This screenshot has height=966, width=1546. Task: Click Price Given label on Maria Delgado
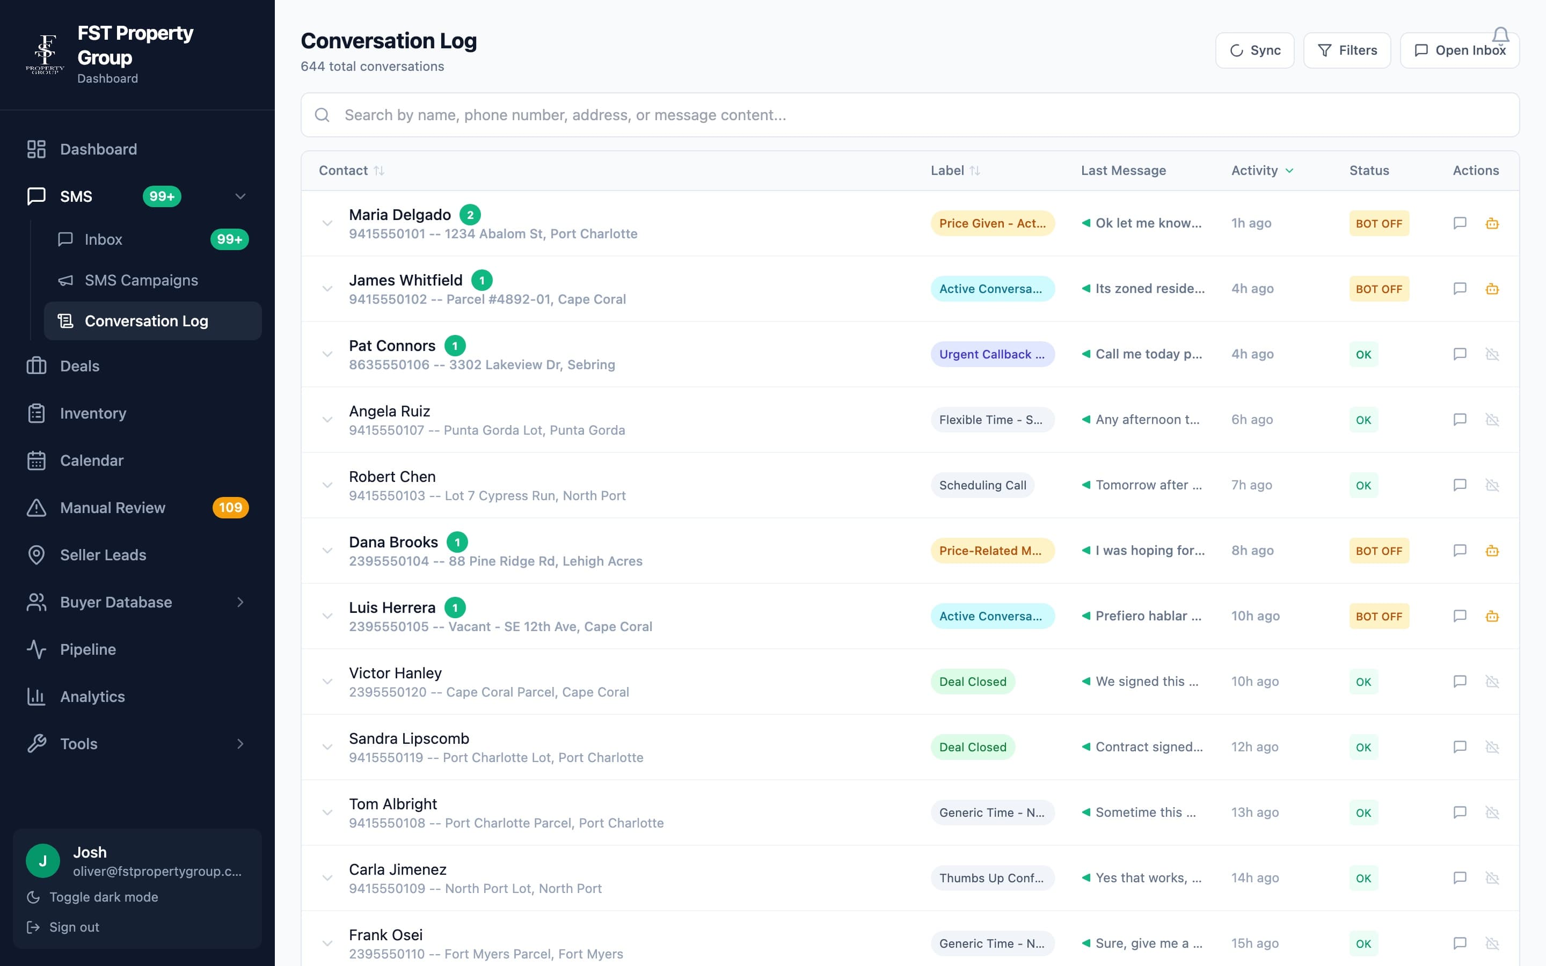coord(992,223)
